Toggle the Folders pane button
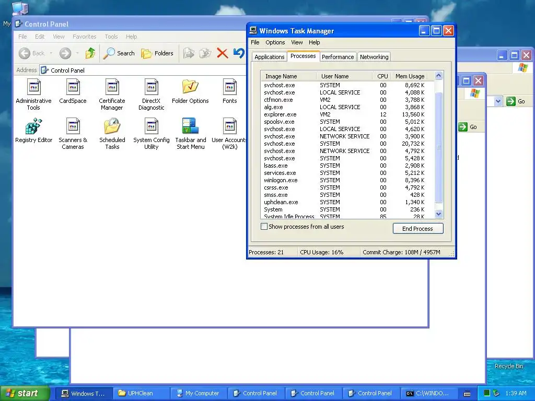The image size is (535, 401). [157, 53]
